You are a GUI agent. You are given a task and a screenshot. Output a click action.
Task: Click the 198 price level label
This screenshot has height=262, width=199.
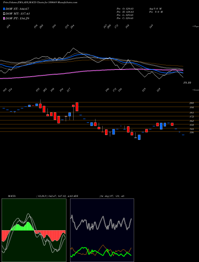(x=191, y=108)
